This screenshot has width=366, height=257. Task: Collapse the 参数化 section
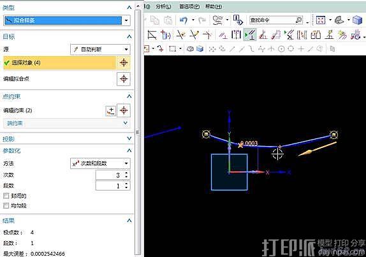point(129,151)
